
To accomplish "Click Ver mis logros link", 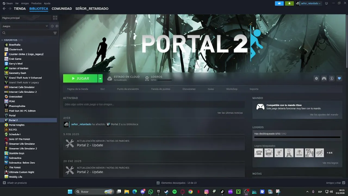I will point(330,163).
